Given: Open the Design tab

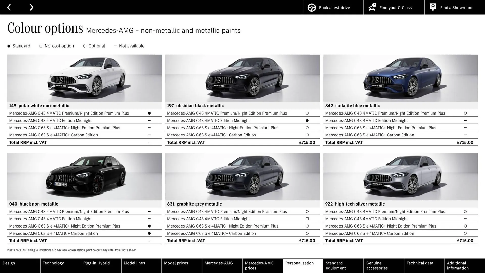Looking at the screenshot, I should click(x=9, y=263).
